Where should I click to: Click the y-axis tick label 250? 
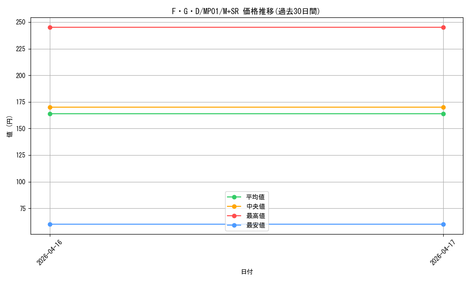point(21,22)
